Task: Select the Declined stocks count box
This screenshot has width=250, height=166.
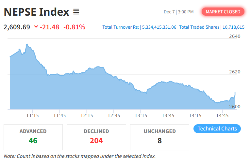Action: pyautogui.click(x=96, y=137)
